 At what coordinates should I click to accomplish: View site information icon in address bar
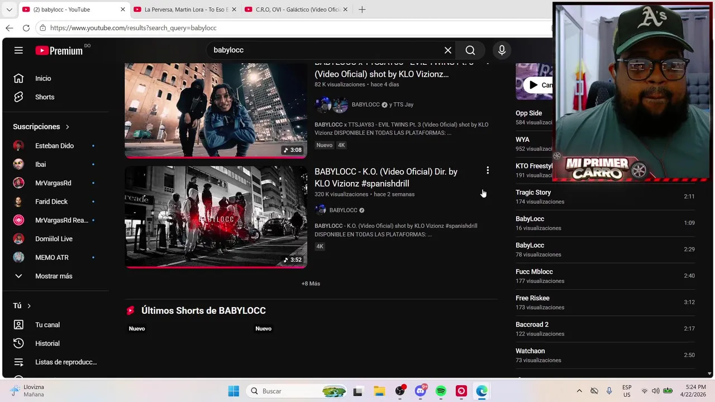[43, 28]
